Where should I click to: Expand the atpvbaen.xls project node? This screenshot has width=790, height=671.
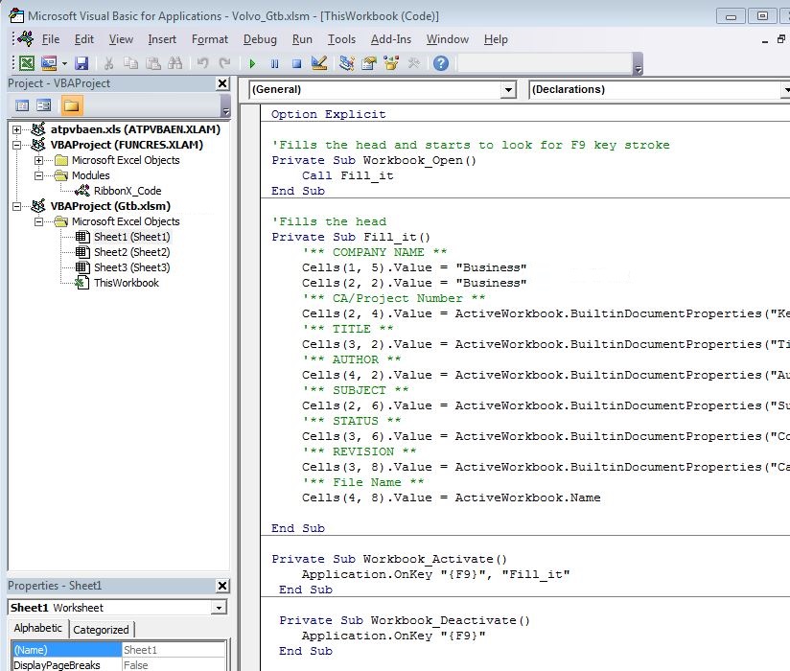pos(17,129)
